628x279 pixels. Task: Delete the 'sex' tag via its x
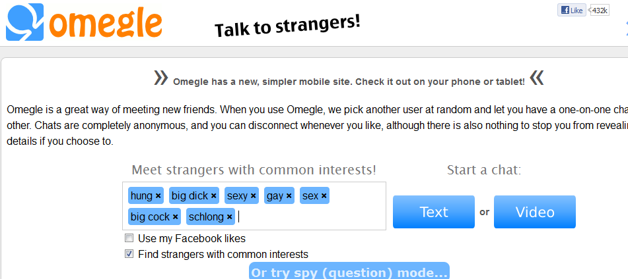tap(324, 196)
